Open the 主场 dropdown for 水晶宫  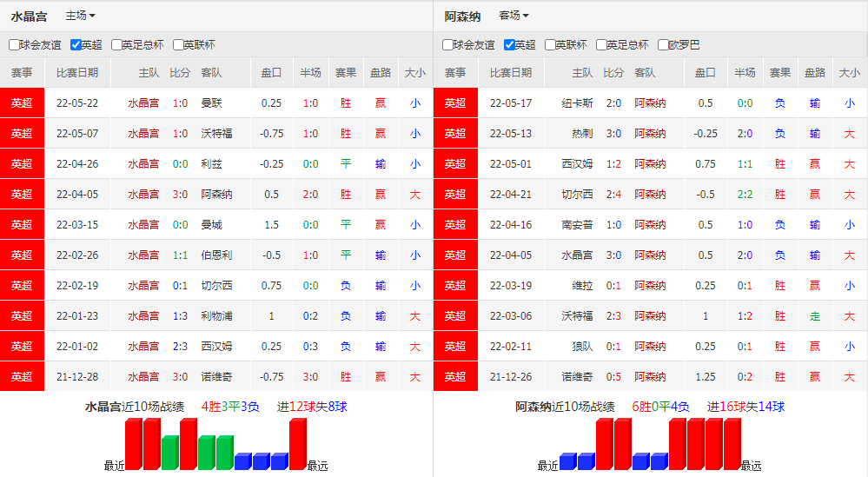coord(80,16)
